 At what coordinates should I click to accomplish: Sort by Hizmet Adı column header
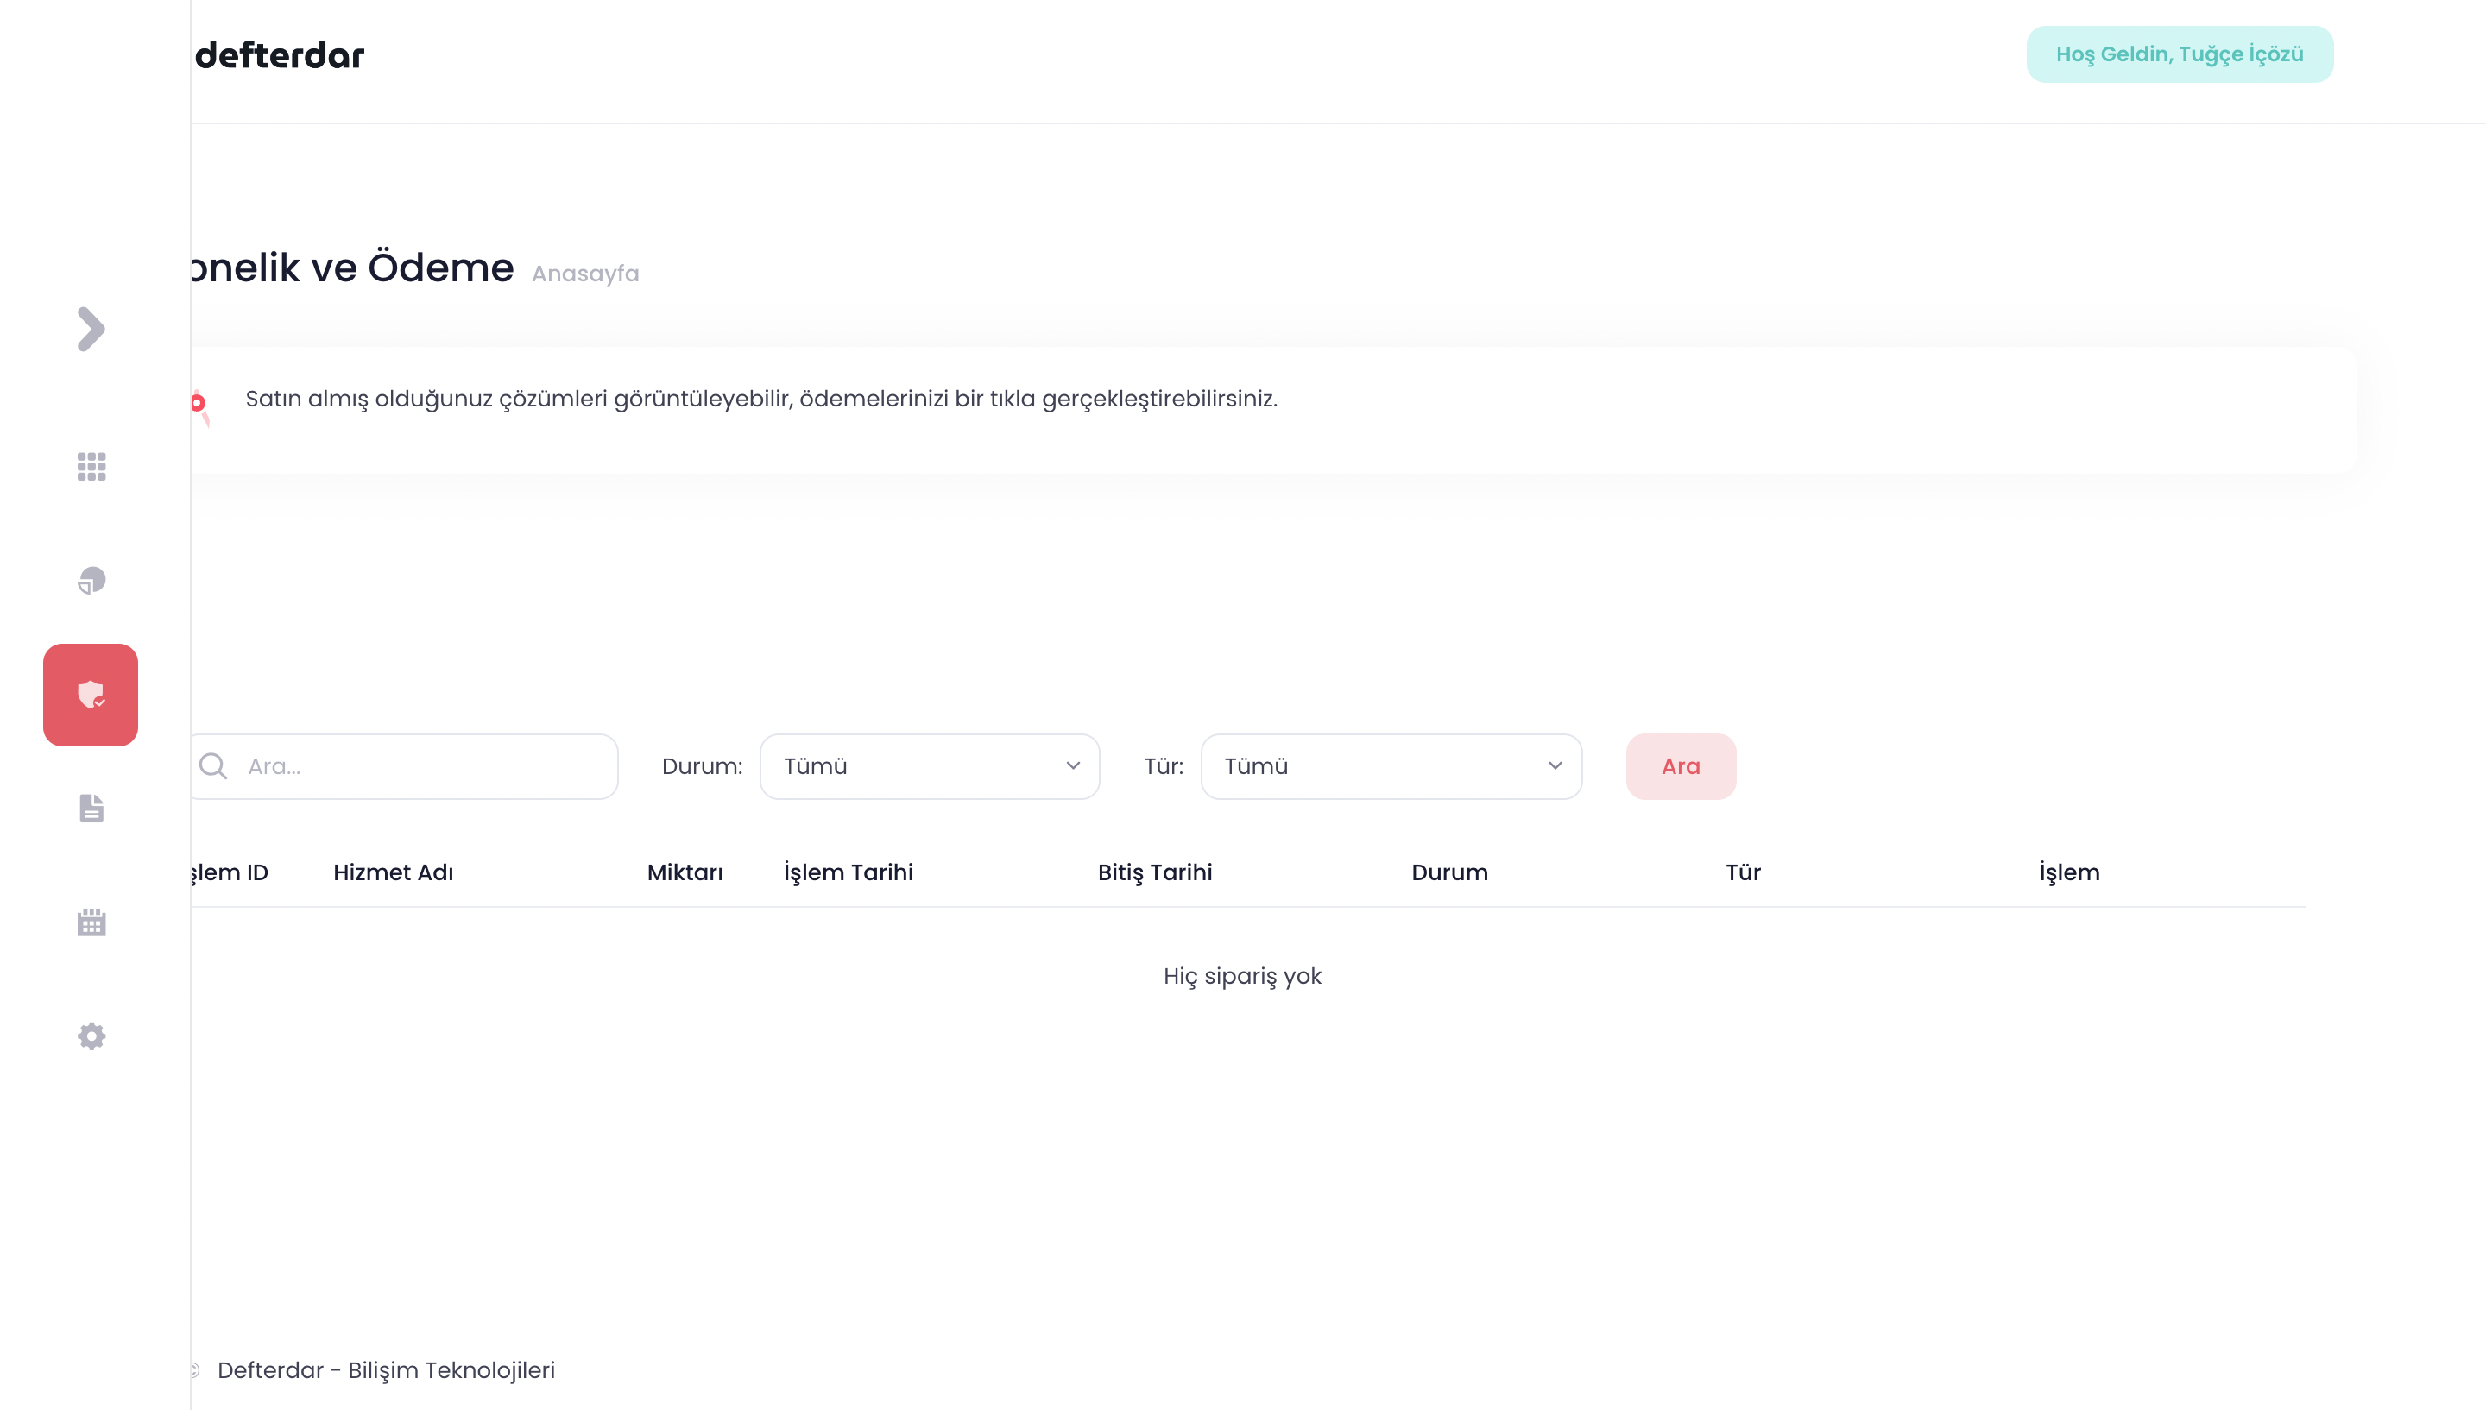coord(394,872)
